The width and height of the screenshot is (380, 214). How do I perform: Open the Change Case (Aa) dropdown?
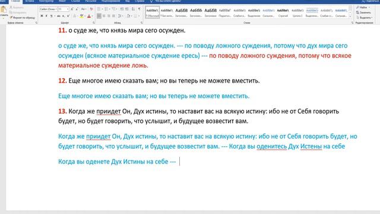(x=84, y=9)
